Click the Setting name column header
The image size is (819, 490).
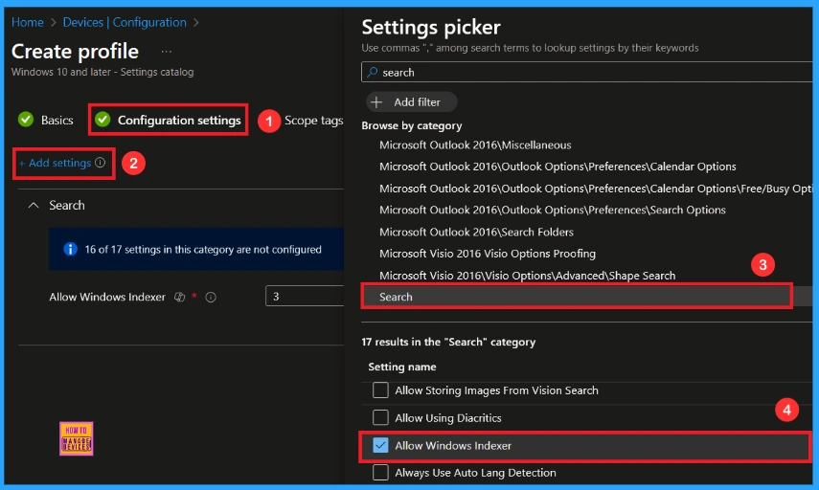point(402,367)
